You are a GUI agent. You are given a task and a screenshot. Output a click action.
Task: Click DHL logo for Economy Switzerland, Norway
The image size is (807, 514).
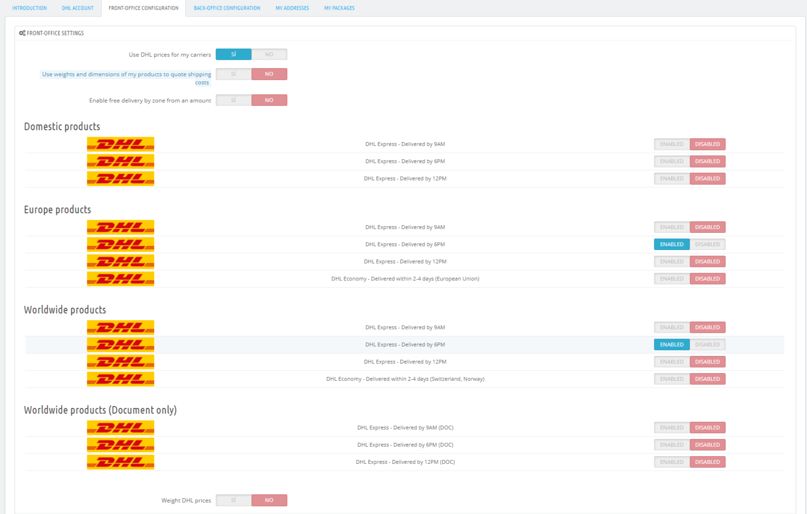point(120,379)
